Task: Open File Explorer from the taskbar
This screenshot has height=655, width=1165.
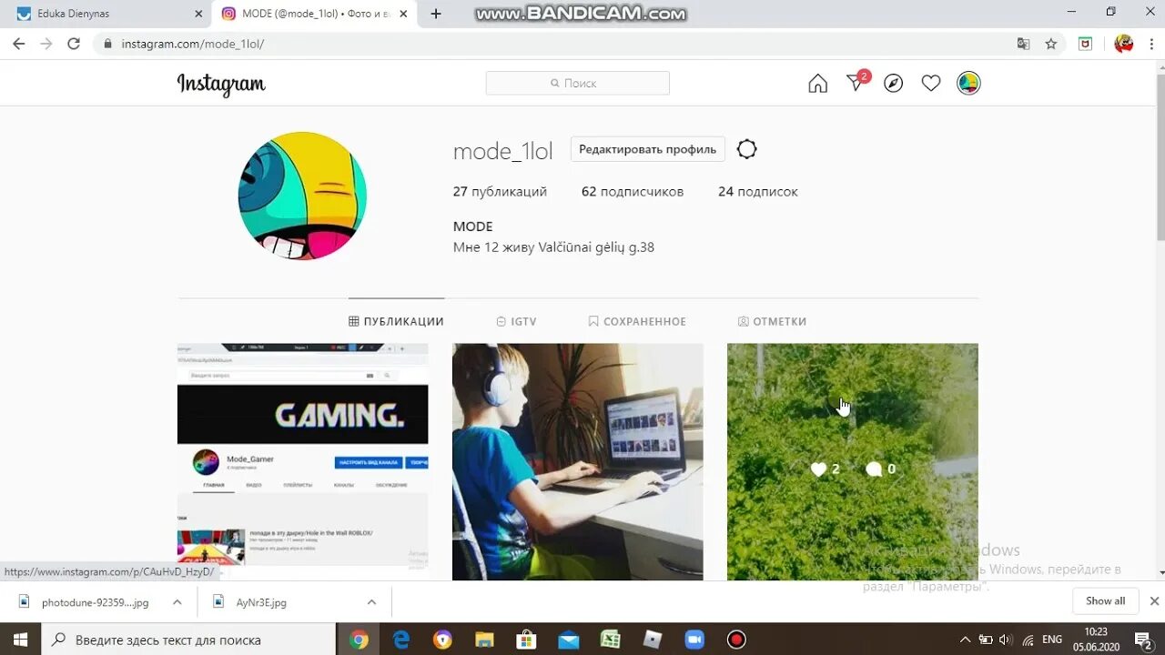Action: click(x=484, y=640)
